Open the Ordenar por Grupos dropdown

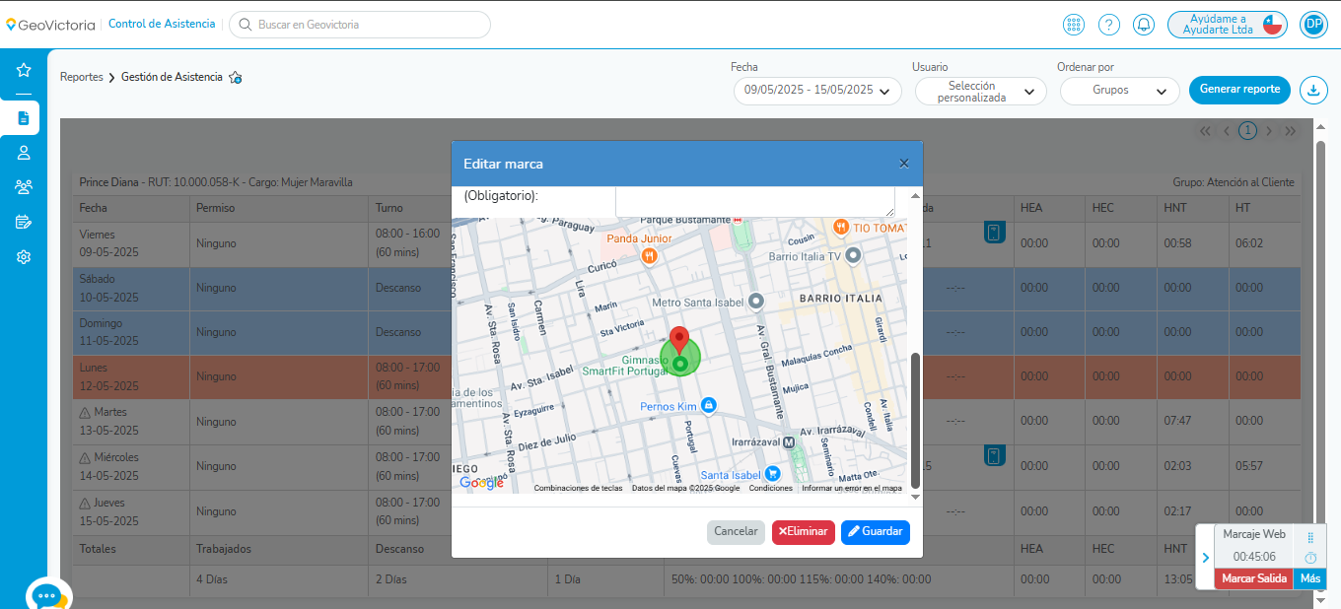click(1119, 91)
